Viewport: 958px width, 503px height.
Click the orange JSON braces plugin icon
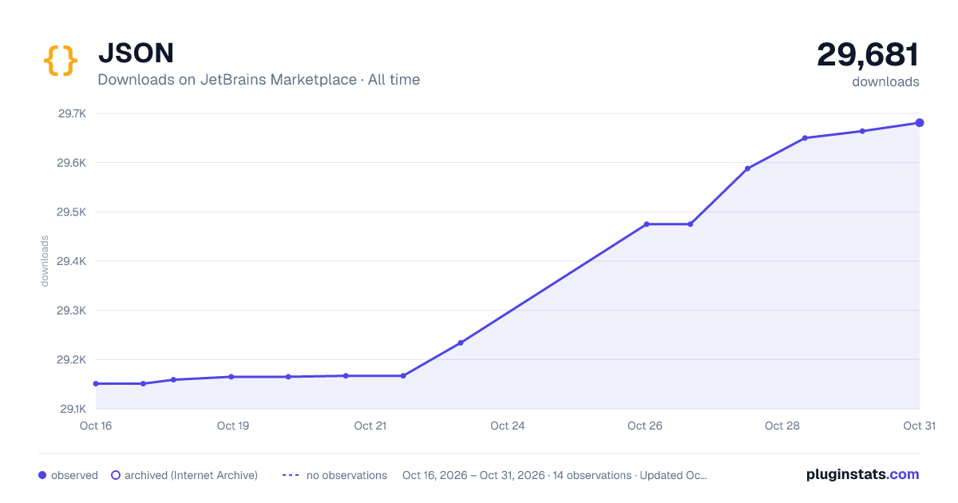click(61, 61)
